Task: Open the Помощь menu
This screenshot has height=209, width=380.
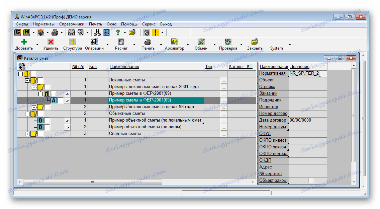Action: [x=129, y=24]
